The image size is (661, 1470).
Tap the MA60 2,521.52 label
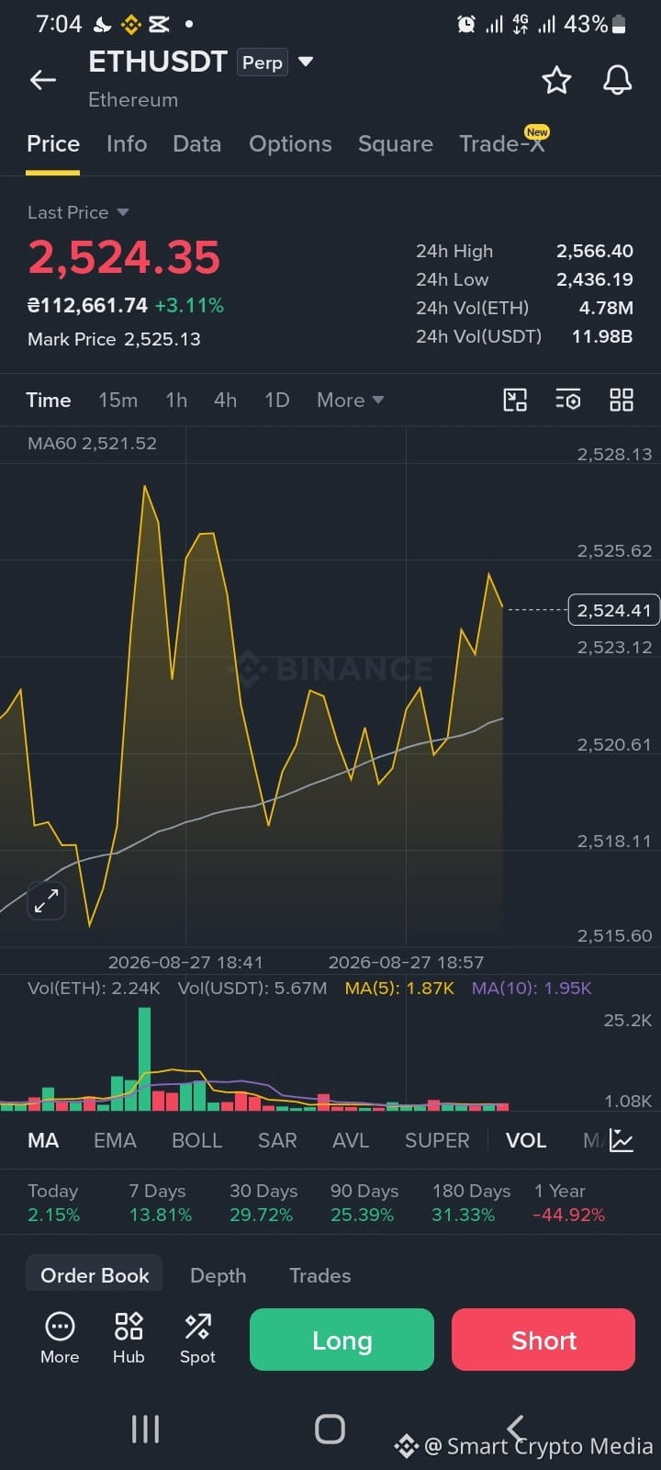[x=92, y=443]
